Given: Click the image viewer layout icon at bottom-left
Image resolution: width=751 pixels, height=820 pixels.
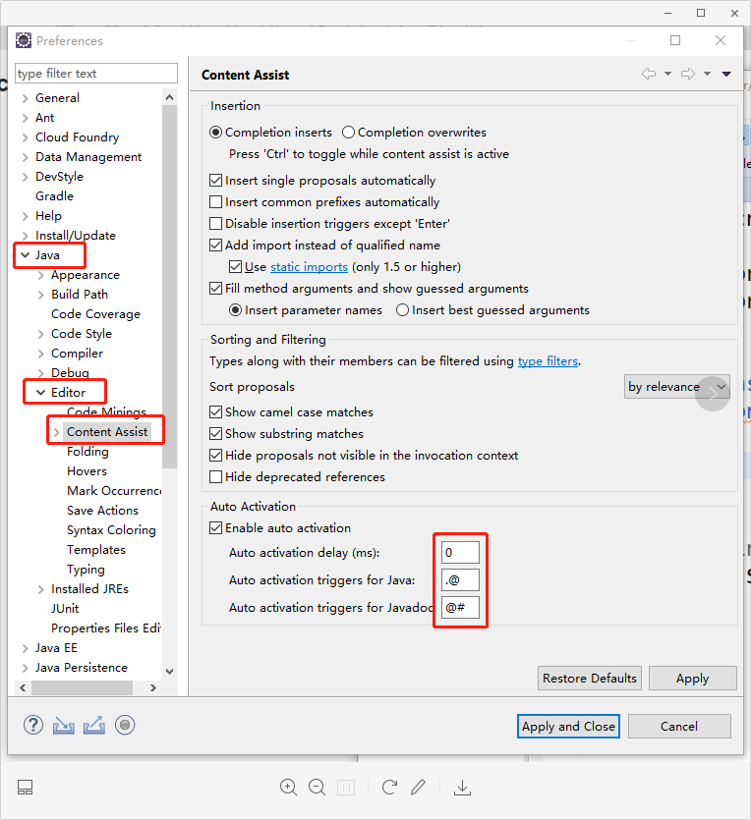Looking at the screenshot, I should tap(26, 787).
